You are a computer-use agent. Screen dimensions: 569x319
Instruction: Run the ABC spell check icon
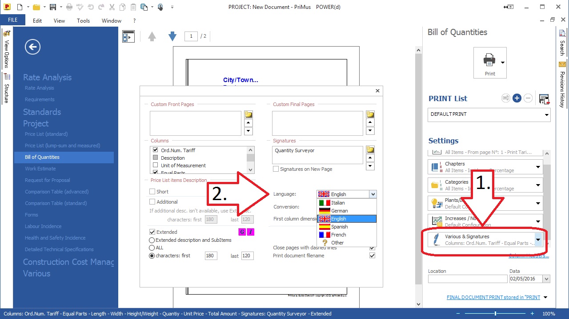pyautogui.click(x=80, y=7)
